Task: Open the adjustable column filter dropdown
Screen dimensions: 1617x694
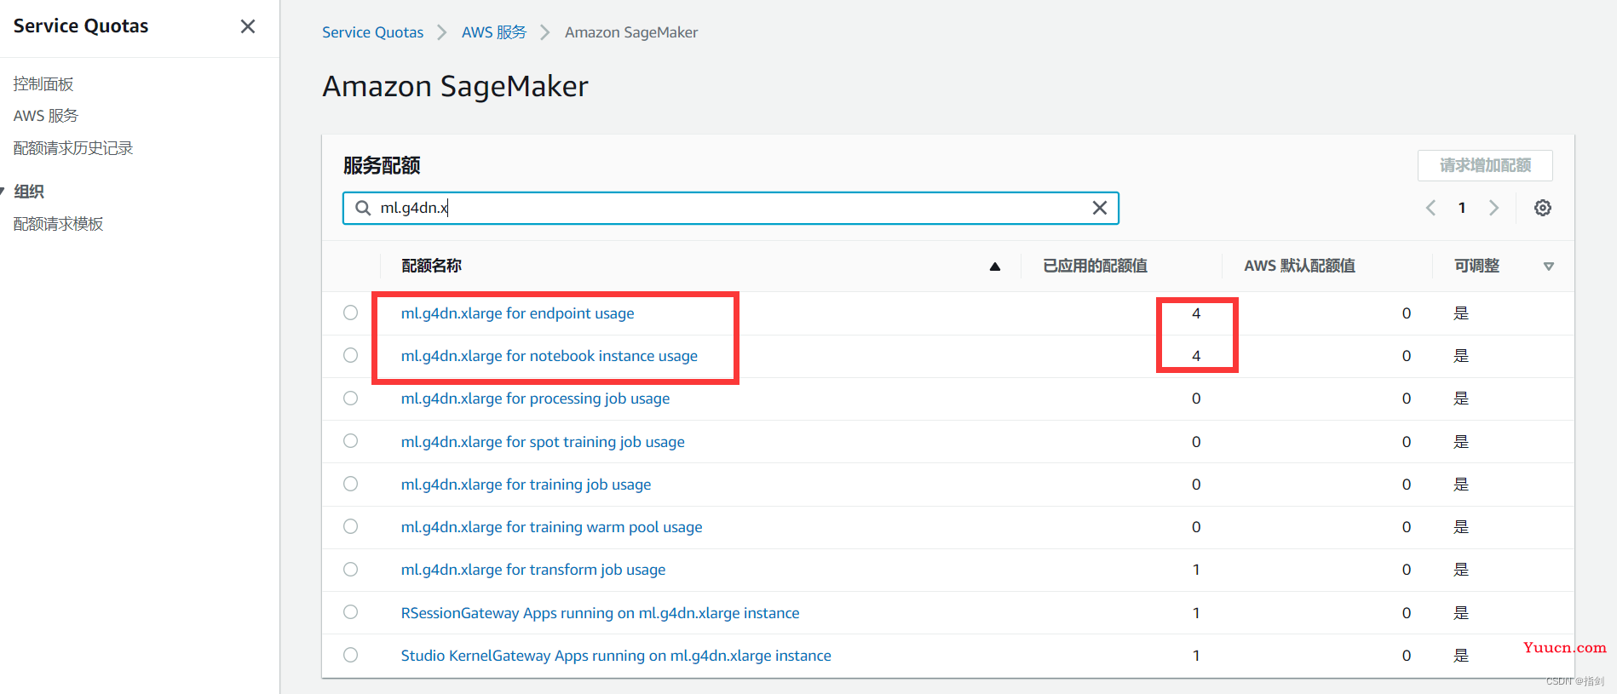Action: coord(1548,267)
